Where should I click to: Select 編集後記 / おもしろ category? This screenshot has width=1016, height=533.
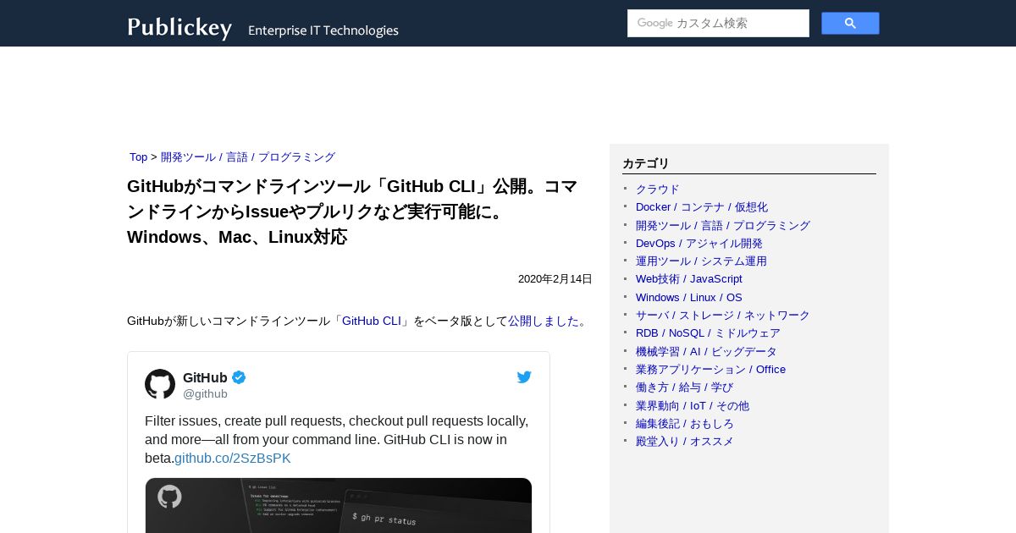pyautogui.click(x=685, y=424)
